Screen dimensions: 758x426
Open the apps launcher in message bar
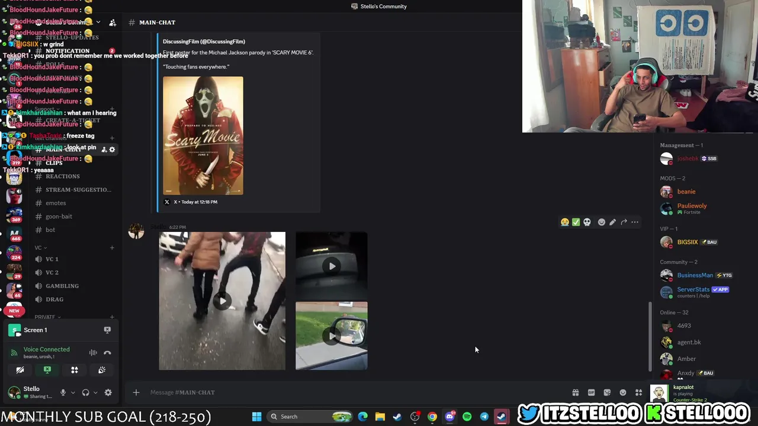pyautogui.click(x=638, y=392)
